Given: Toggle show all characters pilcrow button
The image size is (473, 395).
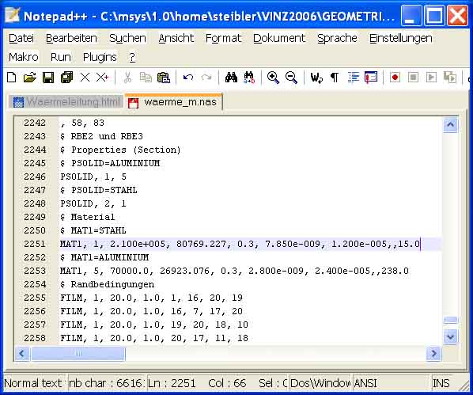Looking at the screenshot, I should pyautogui.click(x=335, y=78).
